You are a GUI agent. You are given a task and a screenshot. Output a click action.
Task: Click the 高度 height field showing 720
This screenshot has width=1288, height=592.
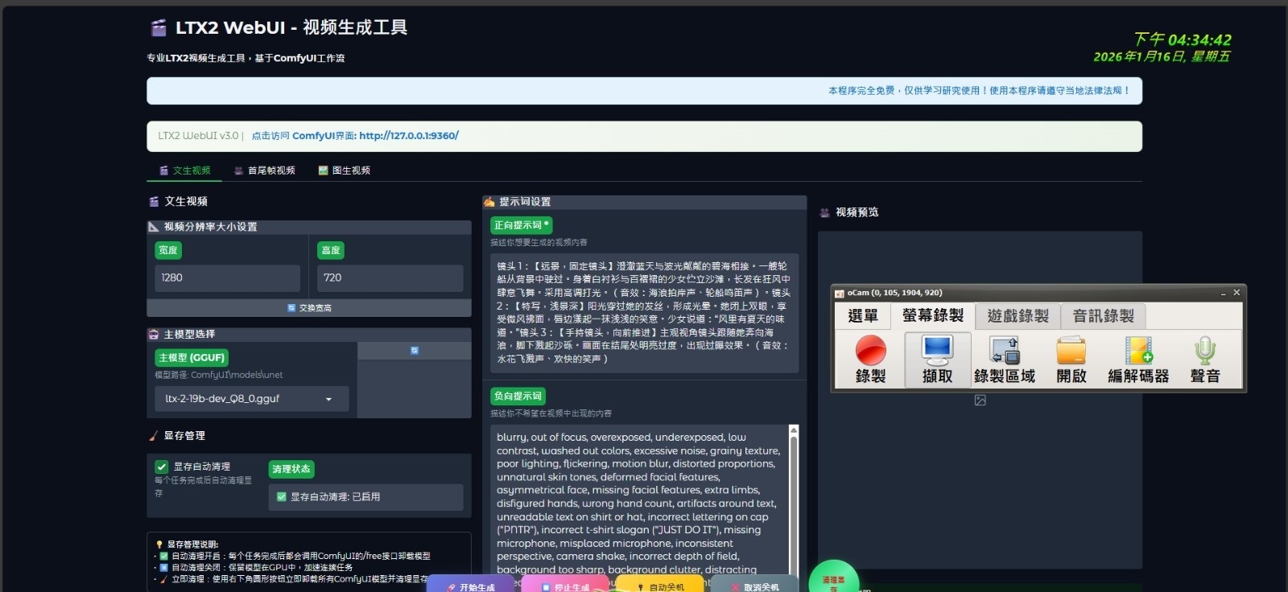(x=390, y=278)
